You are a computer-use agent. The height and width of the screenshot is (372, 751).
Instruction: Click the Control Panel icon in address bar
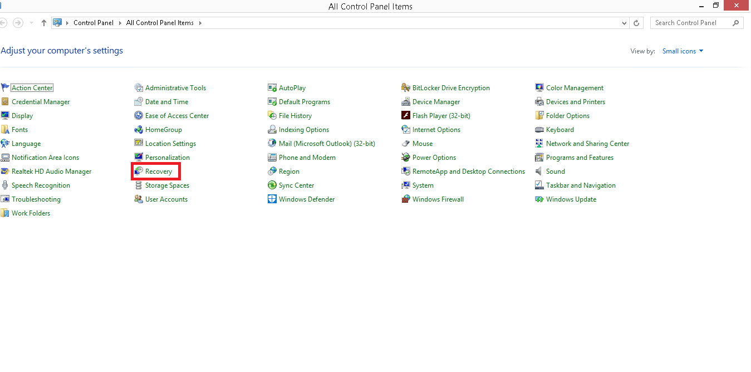pyautogui.click(x=57, y=23)
